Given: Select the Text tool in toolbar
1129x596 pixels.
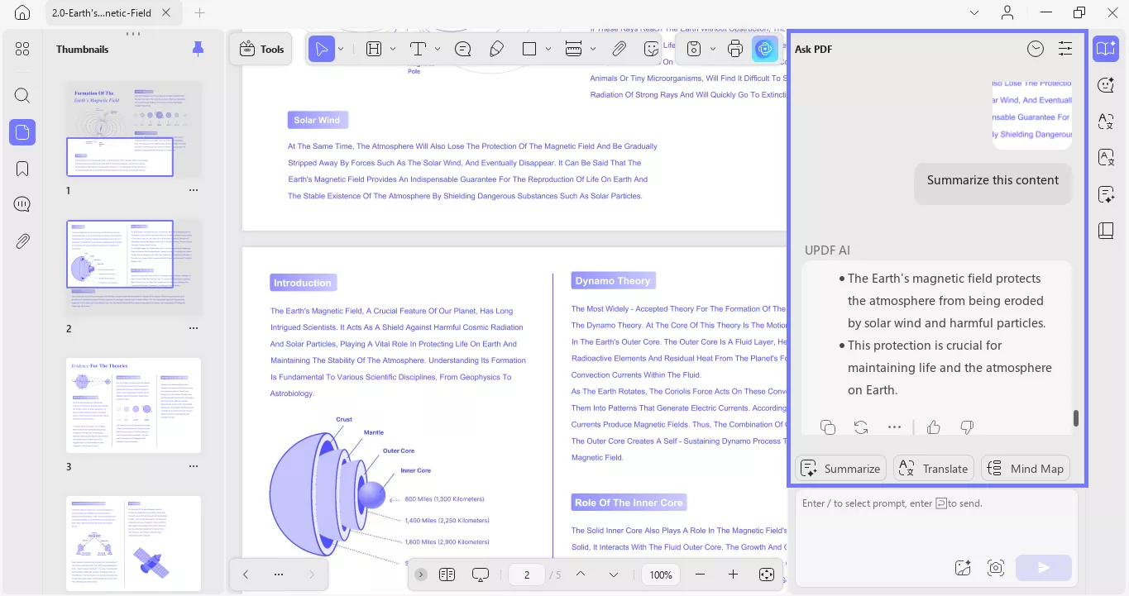Looking at the screenshot, I should pyautogui.click(x=419, y=50).
